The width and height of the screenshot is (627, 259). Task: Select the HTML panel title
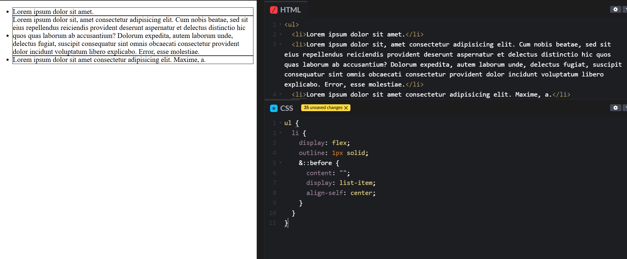click(x=291, y=10)
